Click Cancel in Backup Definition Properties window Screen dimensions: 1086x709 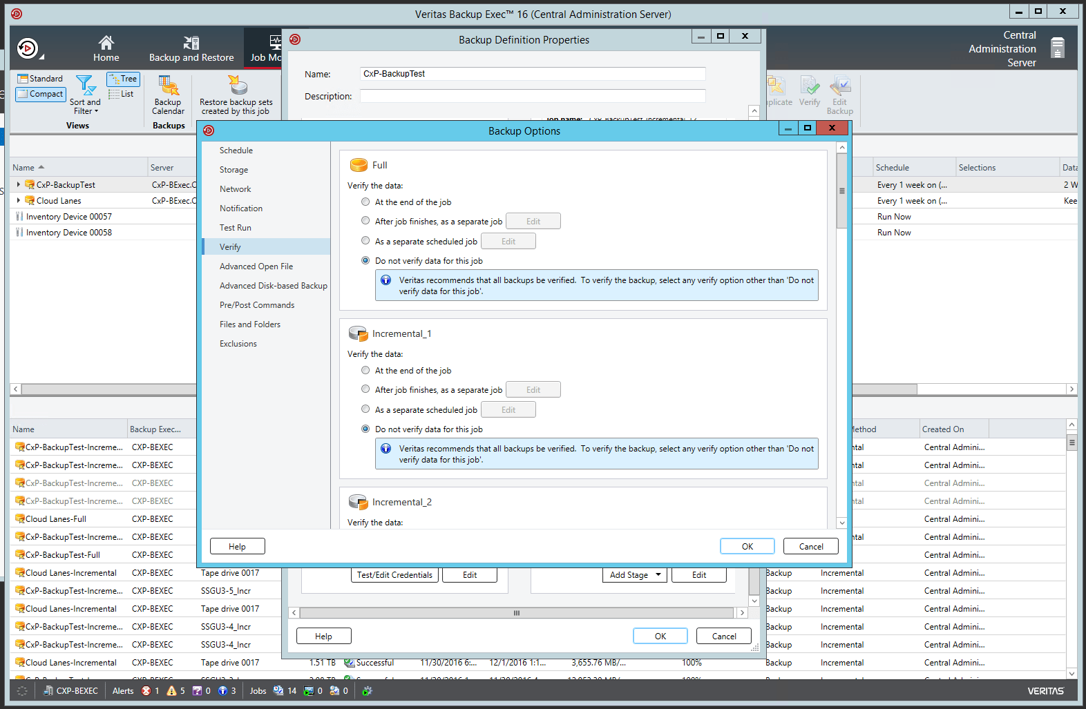click(724, 636)
